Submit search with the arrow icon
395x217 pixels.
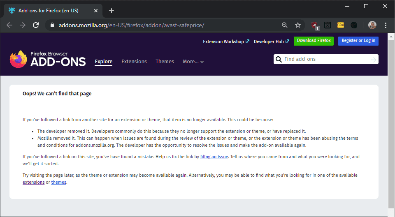pyautogui.click(x=373, y=60)
